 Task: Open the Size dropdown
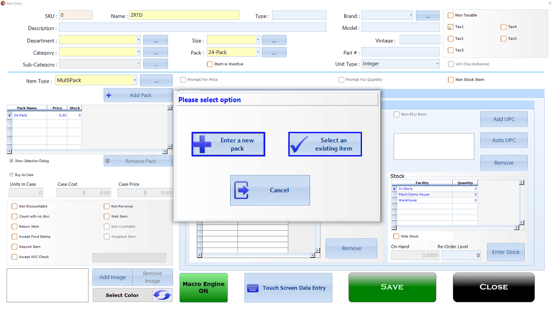tap(258, 40)
